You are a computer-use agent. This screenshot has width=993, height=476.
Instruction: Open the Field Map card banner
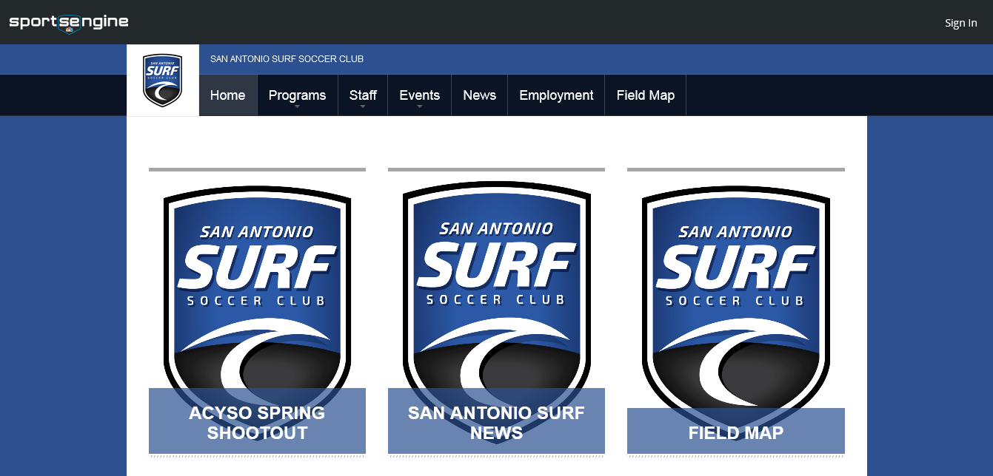736,432
